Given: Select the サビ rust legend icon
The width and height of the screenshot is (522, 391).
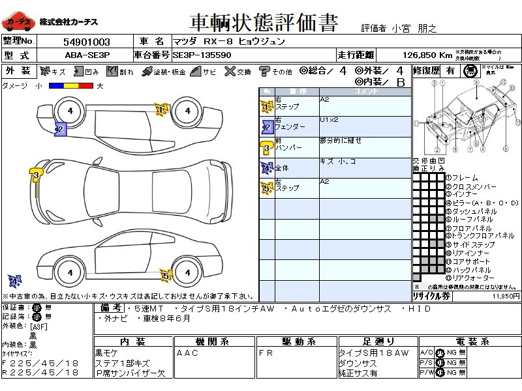Looking at the screenshot, I should (x=194, y=71).
